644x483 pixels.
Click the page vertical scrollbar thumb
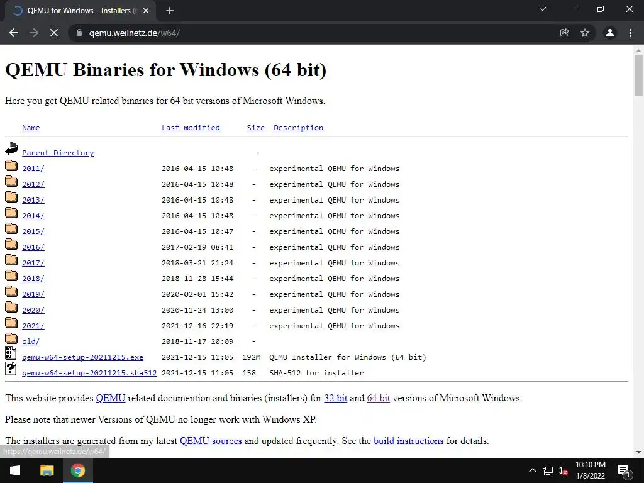638,76
